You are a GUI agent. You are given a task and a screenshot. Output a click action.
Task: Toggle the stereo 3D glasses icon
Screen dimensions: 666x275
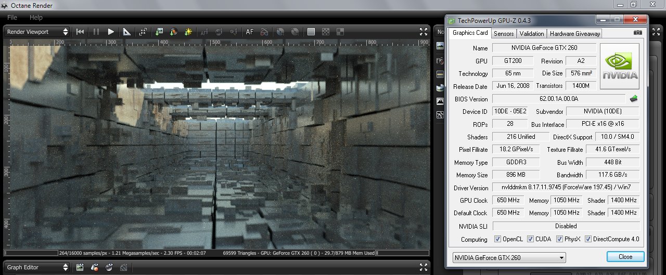pyautogui.click(x=265, y=32)
